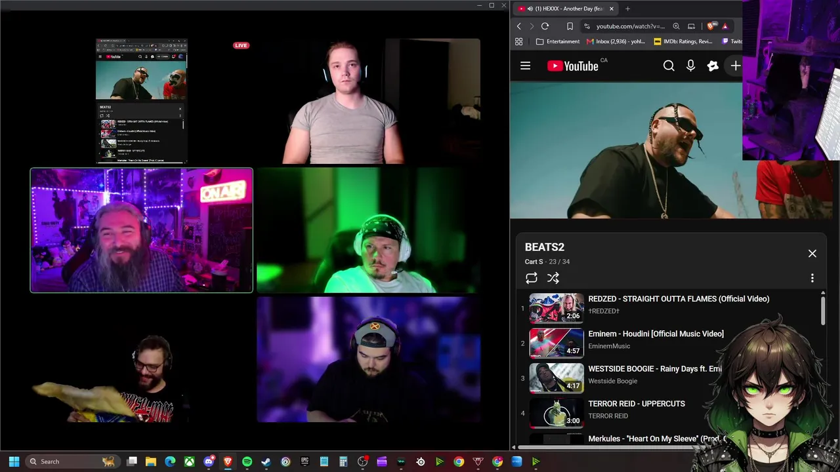This screenshot has width=840, height=472.
Task: Click the zoom magnifier in address bar
Action: pyautogui.click(x=676, y=26)
